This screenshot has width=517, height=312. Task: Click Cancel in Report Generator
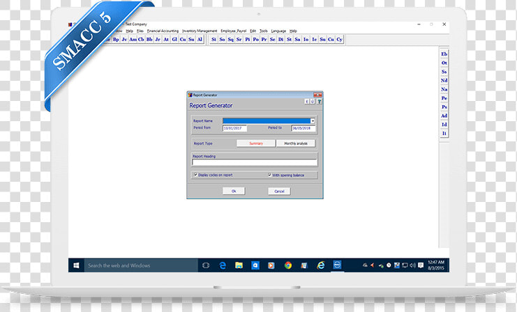point(279,192)
